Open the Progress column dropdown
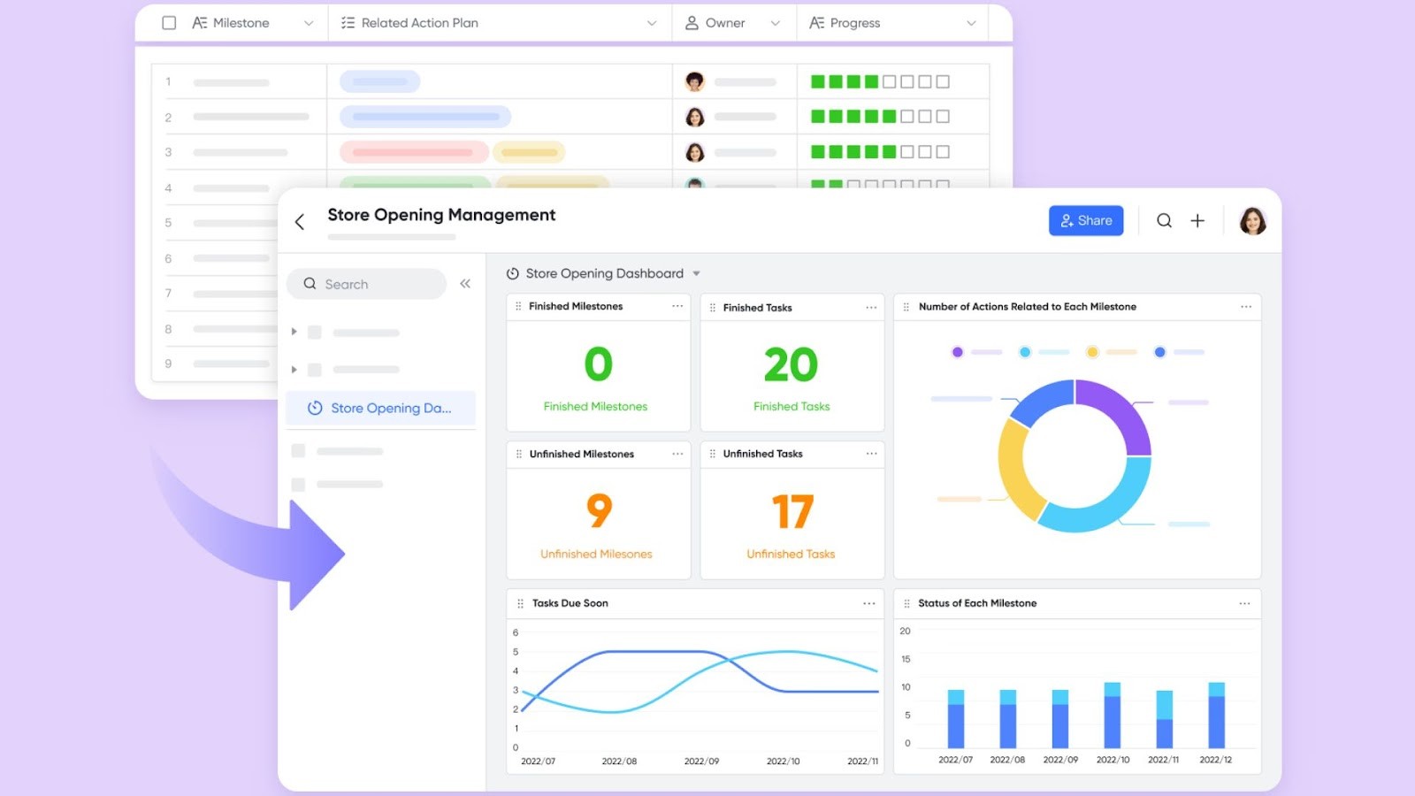Image resolution: width=1415 pixels, height=796 pixels. [x=971, y=23]
